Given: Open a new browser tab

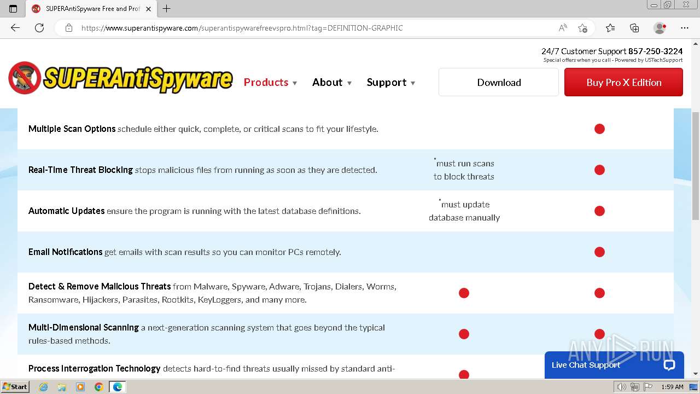Looking at the screenshot, I should [x=167, y=9].
